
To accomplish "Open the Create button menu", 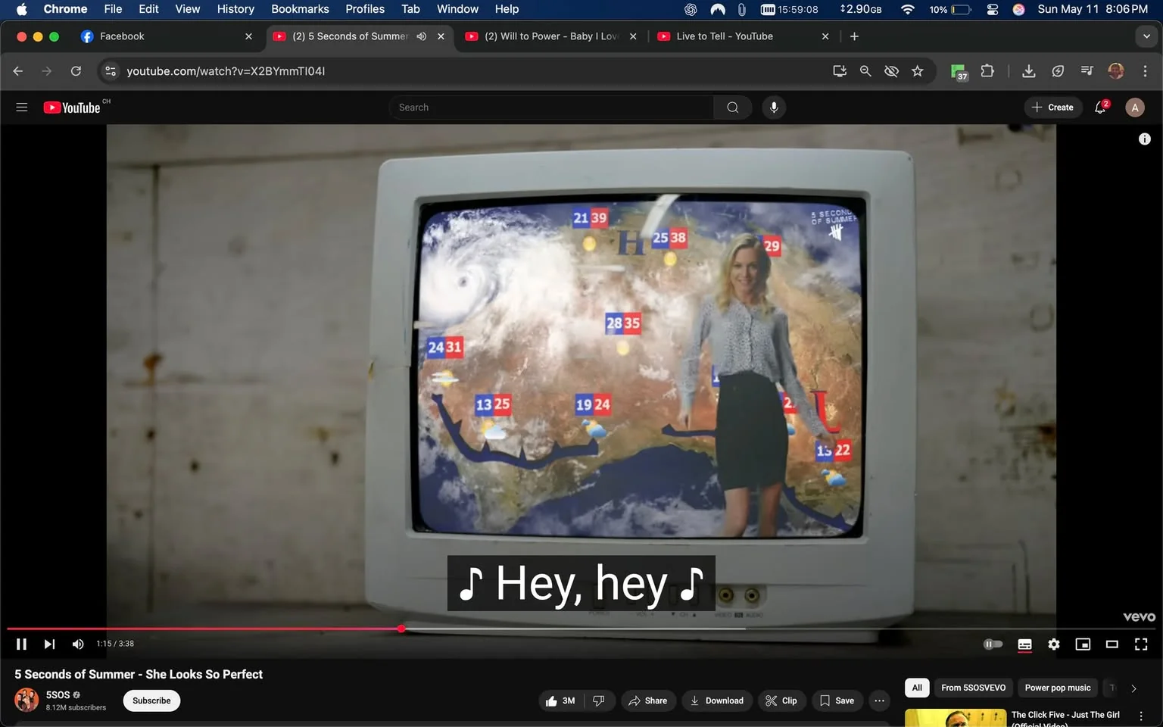I will [x=1052, y=108].
